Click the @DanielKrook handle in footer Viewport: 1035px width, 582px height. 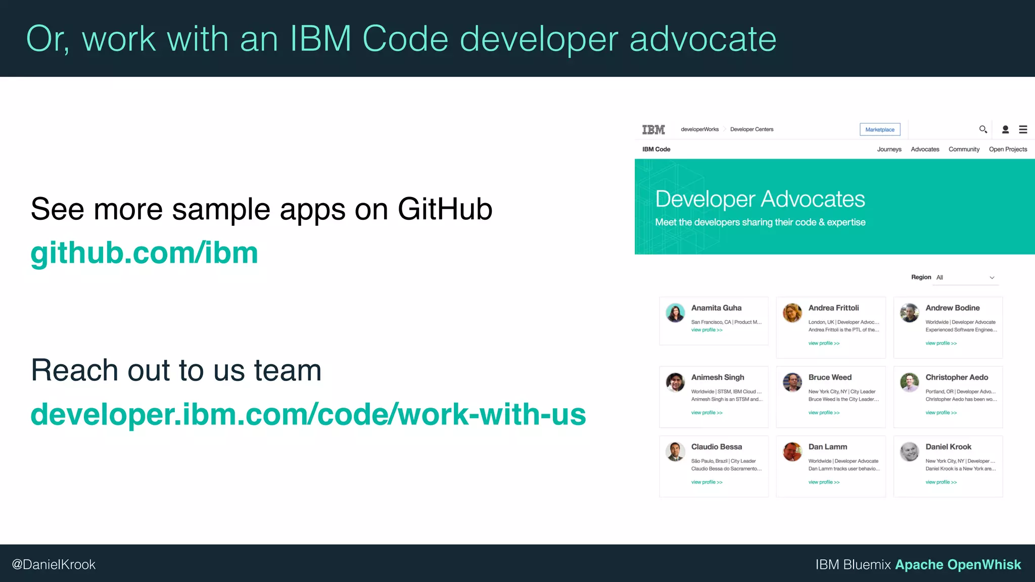(54, 564)
